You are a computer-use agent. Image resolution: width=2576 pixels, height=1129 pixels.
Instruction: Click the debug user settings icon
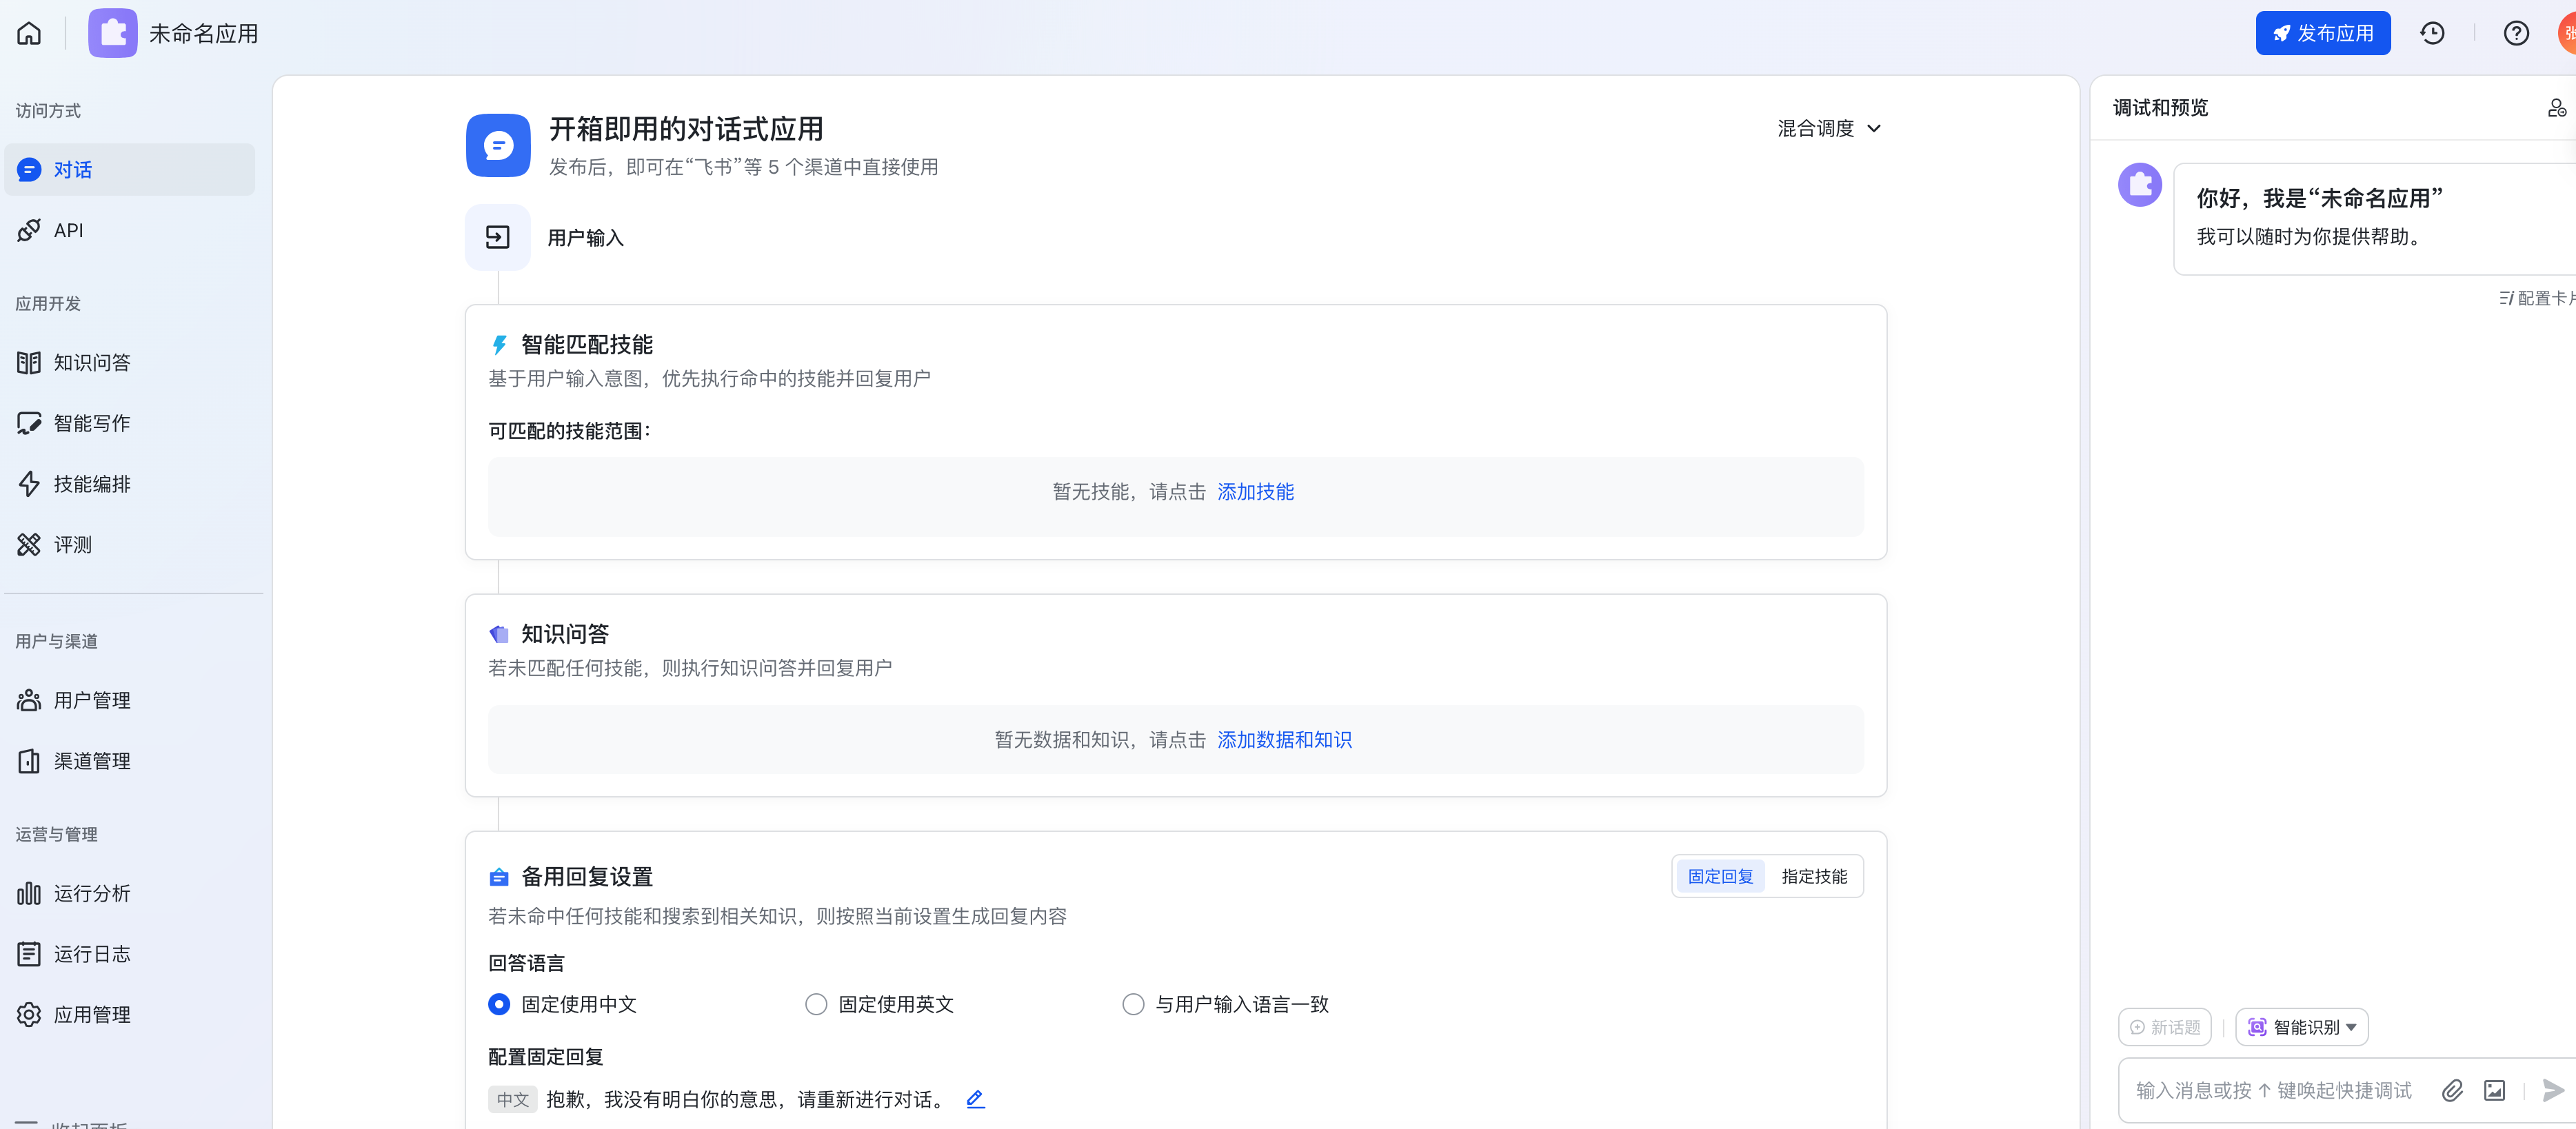click(x=2556, y=108)
